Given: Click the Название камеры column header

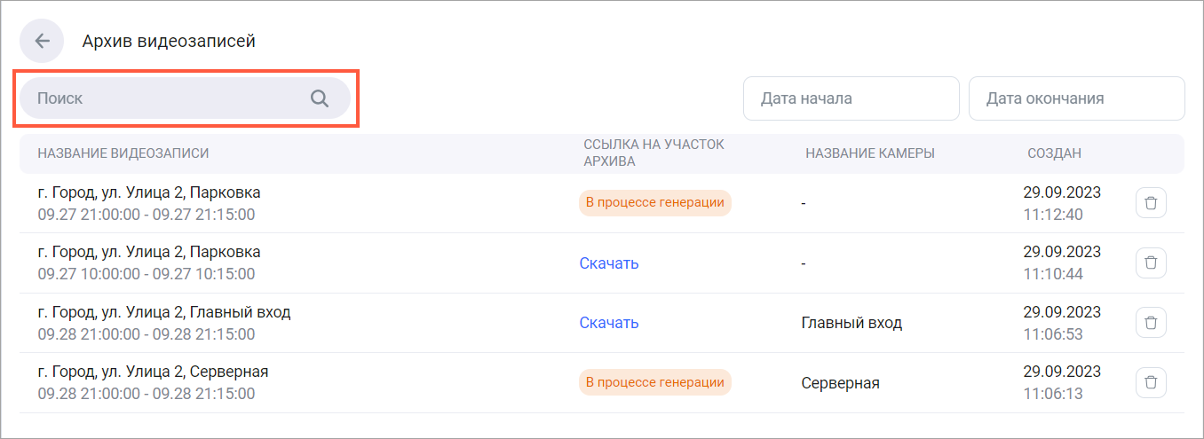Looking at the screenshot, I should point(869,153).
